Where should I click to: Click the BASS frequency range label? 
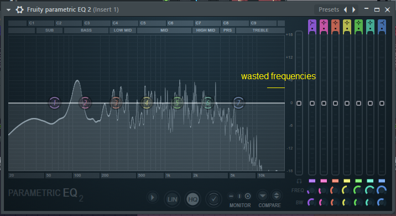coord(86,30)
